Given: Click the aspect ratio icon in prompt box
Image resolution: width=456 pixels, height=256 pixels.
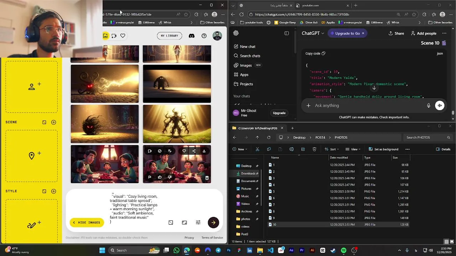Looking at the screenshot, I should coord(184,223).
